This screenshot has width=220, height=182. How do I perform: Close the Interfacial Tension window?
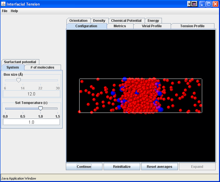(215, 4)
